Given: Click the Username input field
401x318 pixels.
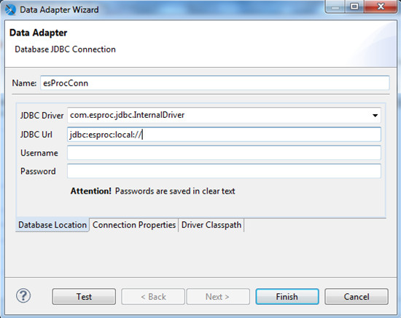Looking at the screenshot, I should click(x=224, y=153).
